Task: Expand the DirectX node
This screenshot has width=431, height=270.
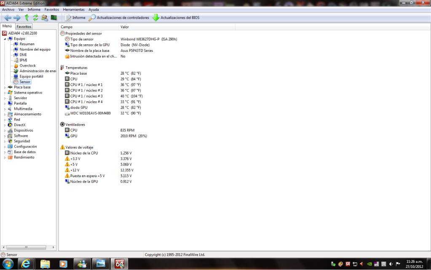Action: pos(5,125)
